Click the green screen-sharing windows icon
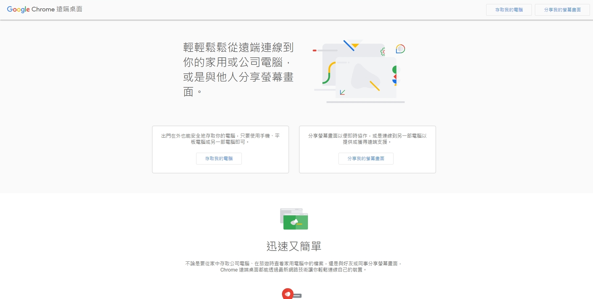The width and height of the screenshot is (593, 299). [294, 219]
